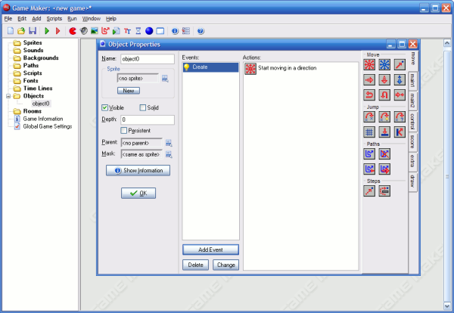Click the open game folder toolbar icon
The image size is (454, 313).
(21, 31)
